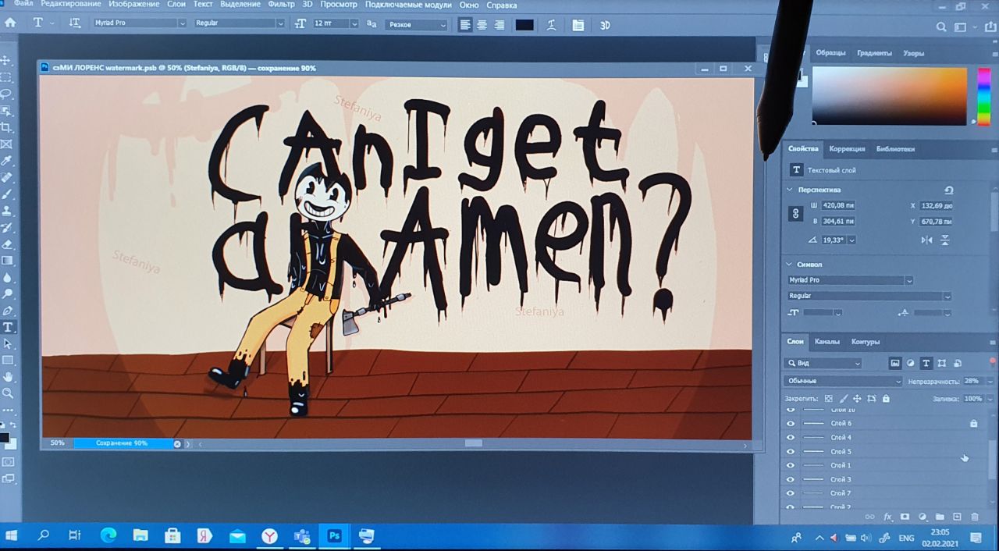Select the Crop tool
The width and height of the screenshot is (999, 551).
point(6,127)
